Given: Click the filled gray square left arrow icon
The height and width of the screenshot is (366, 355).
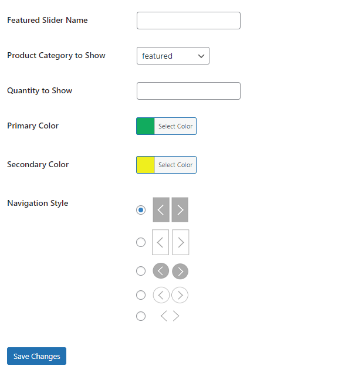Looking at the screenshot, I should point(161,209).
